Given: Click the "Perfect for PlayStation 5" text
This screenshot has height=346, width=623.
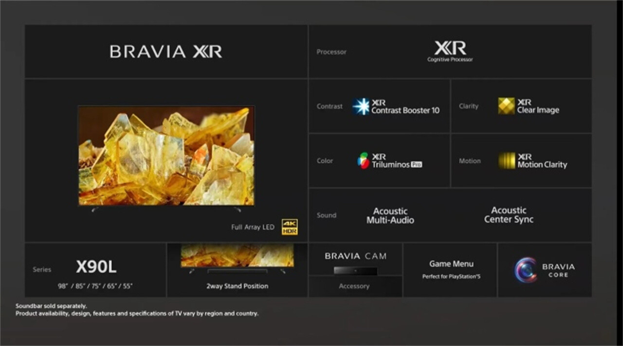Looking at the screenshot, I should click(451, 277).
